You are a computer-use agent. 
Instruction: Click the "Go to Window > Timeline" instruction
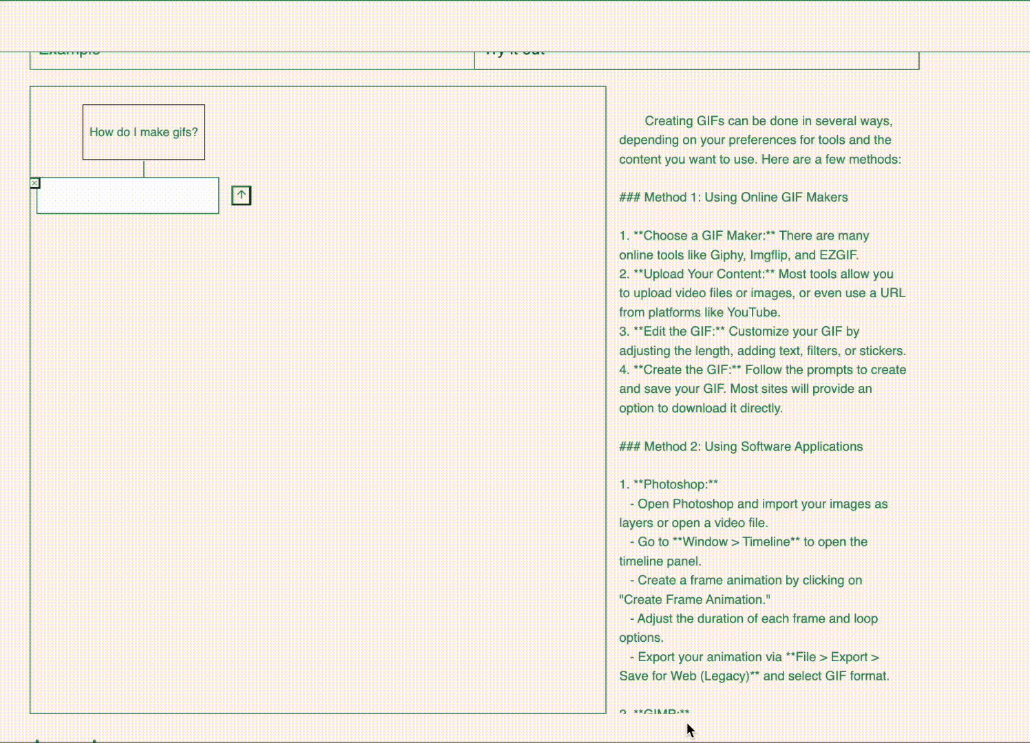(752, 542)
